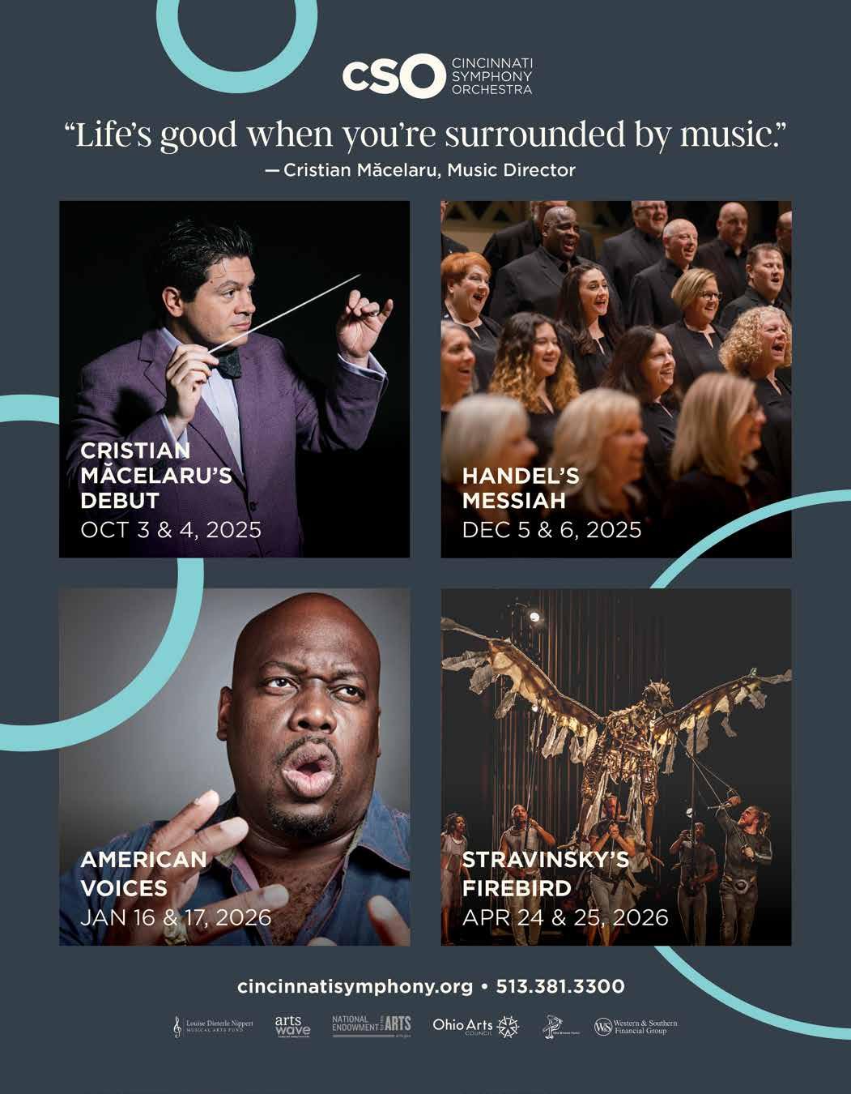The image size is (851, 1094).
Task: Click the APR 24 & 25, 2026 date text
Action: coord(565,917)
